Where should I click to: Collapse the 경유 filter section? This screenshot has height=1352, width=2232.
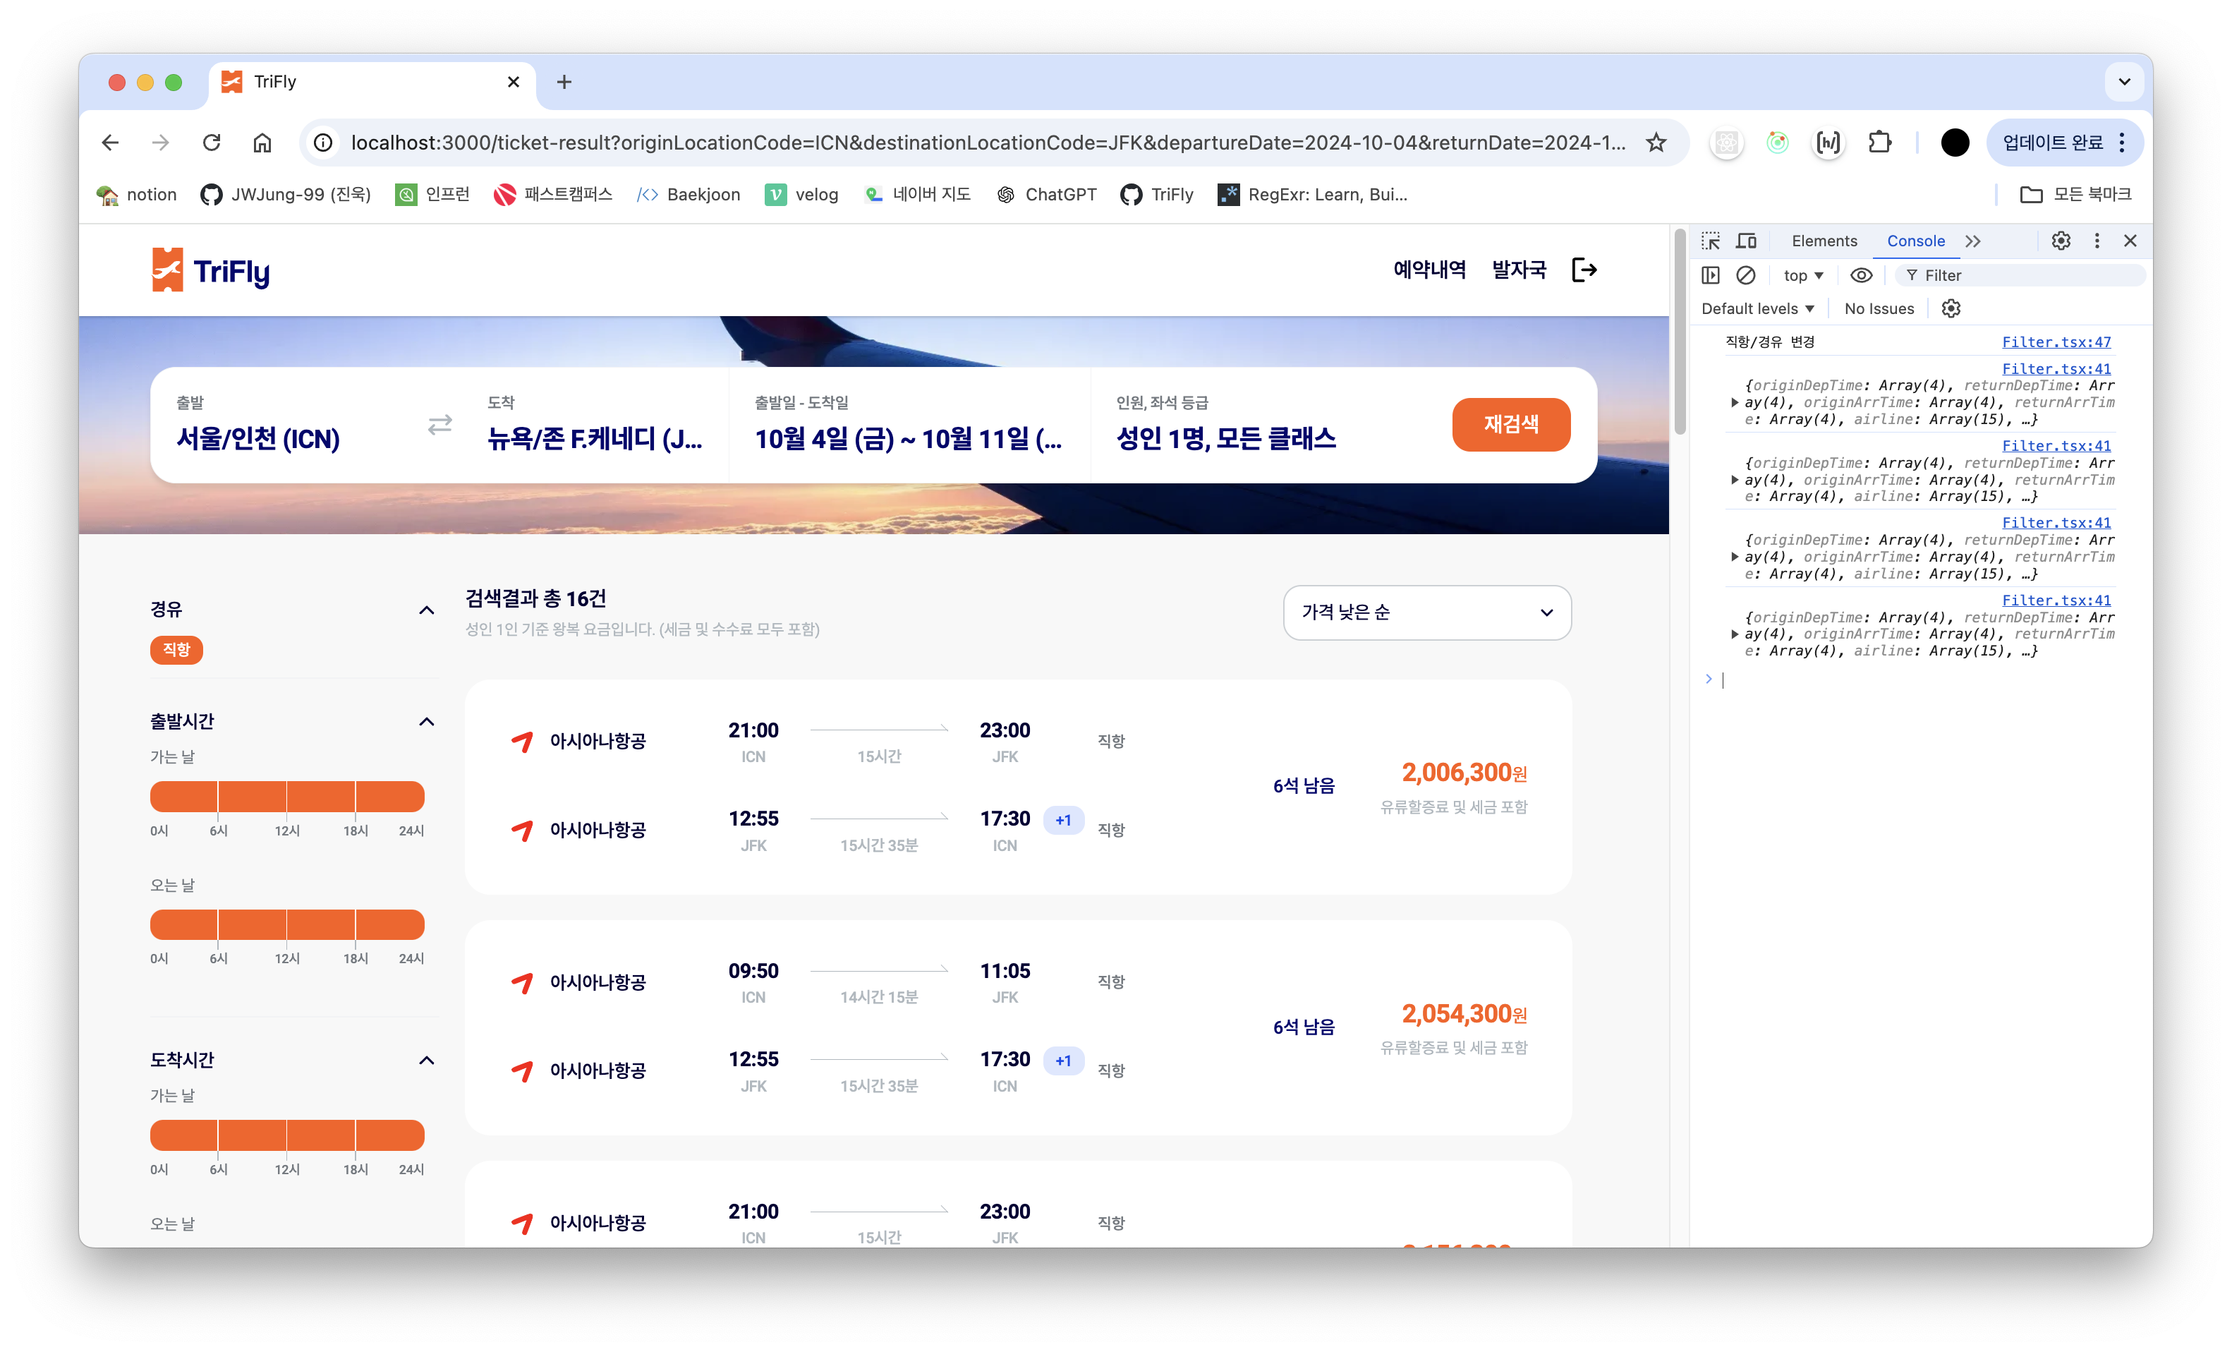point(427,610)
